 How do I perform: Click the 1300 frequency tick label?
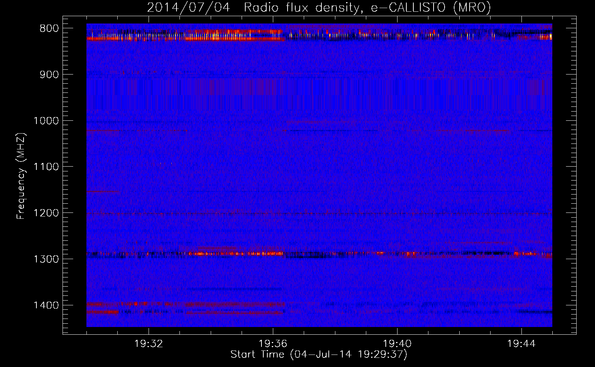pyautogui.click(x=46, y=259)
